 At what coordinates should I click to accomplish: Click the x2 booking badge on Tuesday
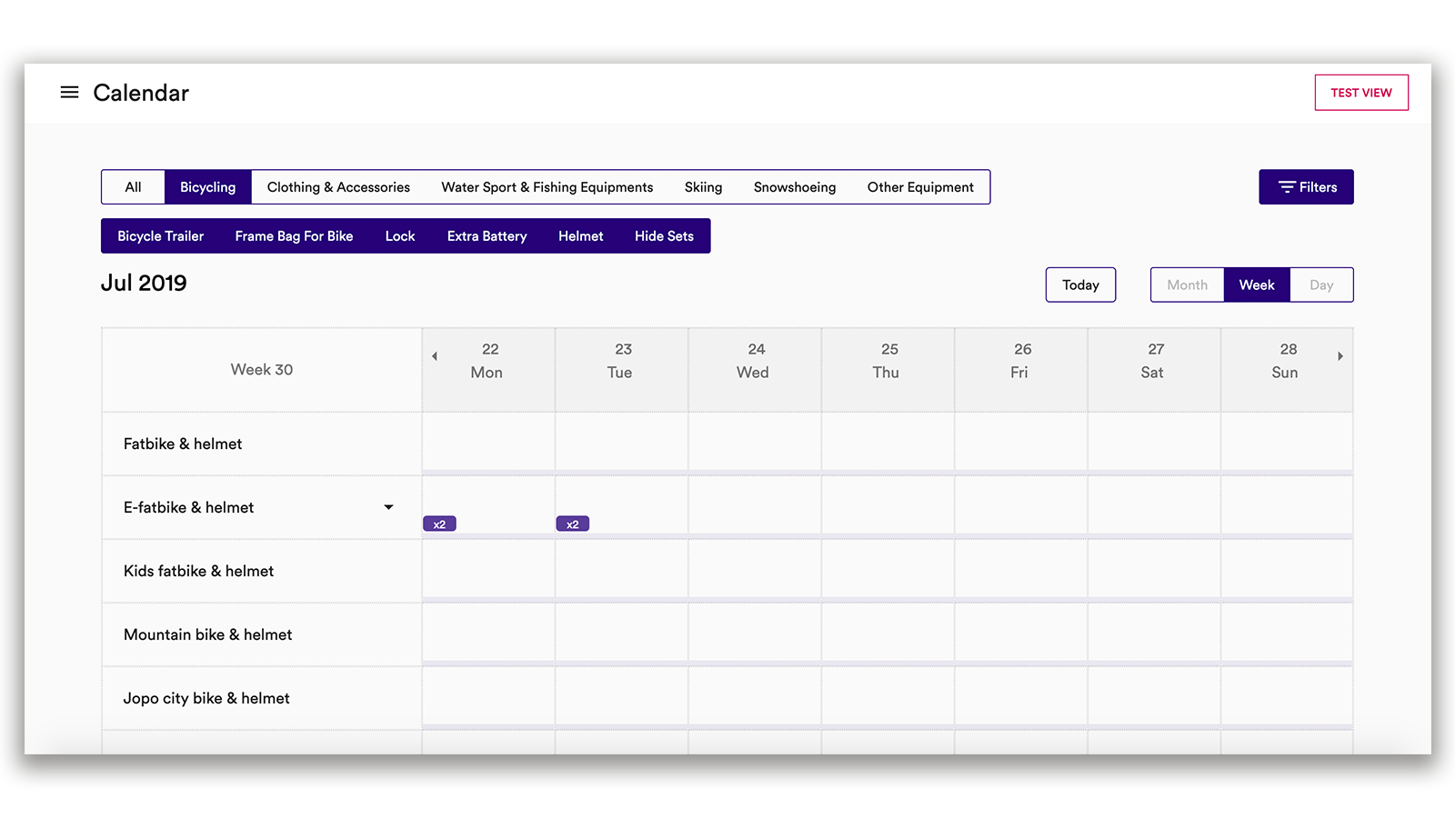pyautogui.click(x=573, y=524)
